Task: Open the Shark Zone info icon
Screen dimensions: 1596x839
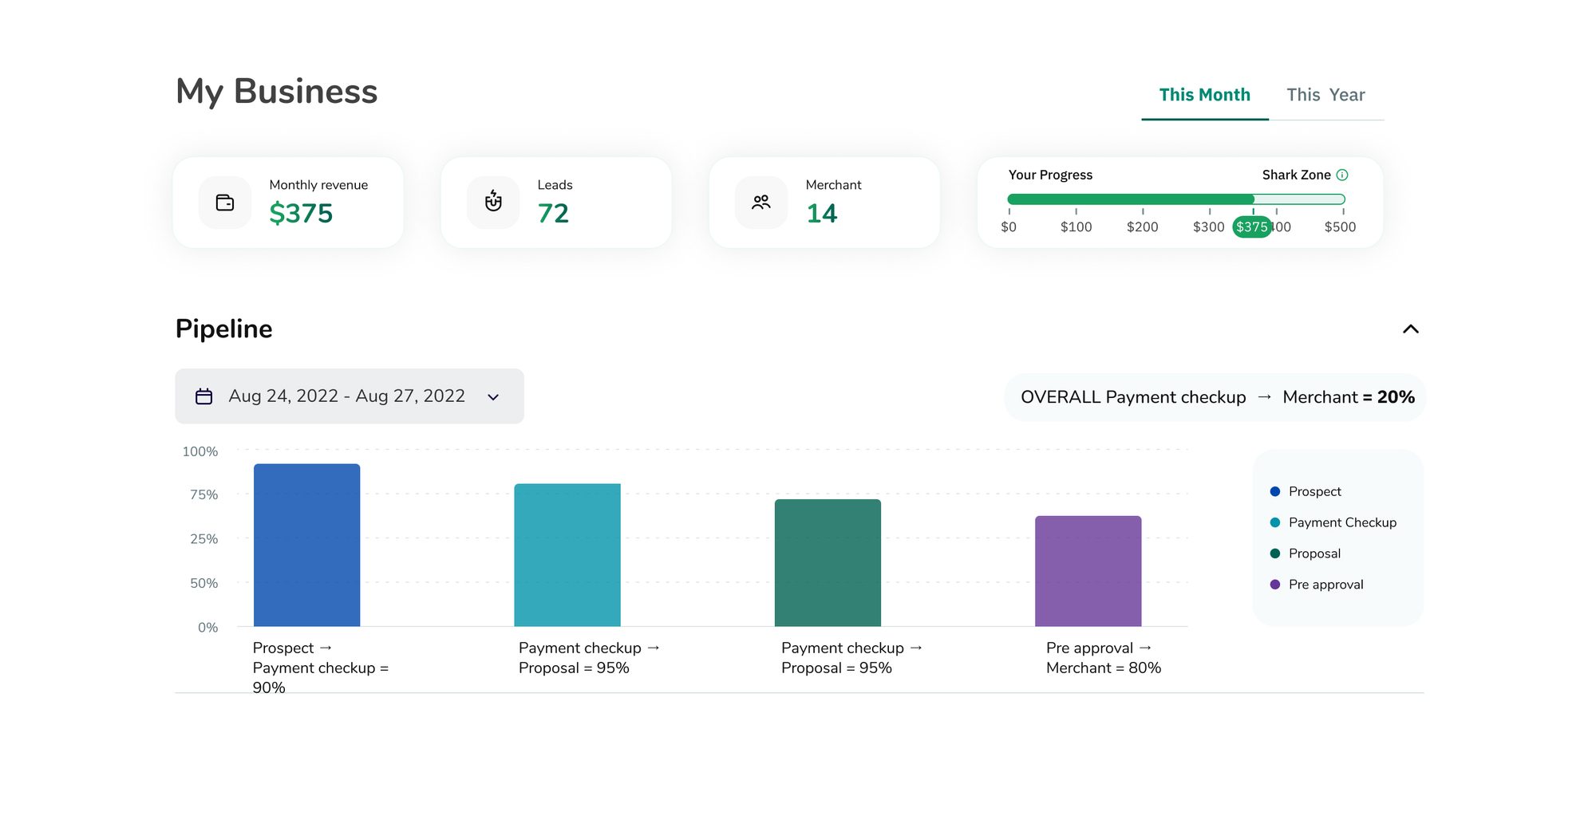Action: tap(1342, 175)
